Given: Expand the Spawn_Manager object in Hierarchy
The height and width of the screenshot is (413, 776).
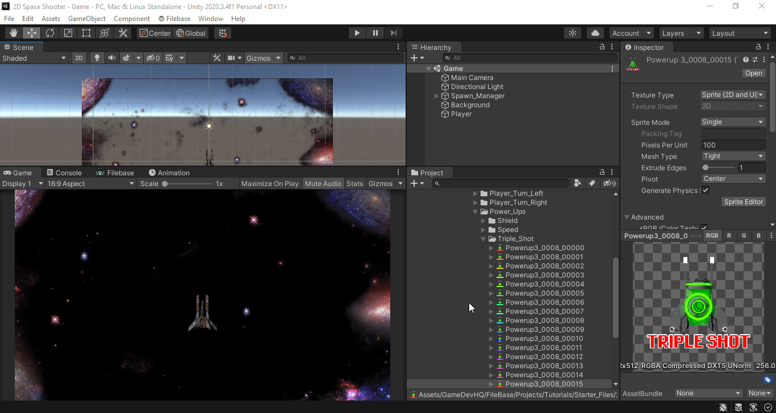Looking at the screenshot, I should click(436, 96).
